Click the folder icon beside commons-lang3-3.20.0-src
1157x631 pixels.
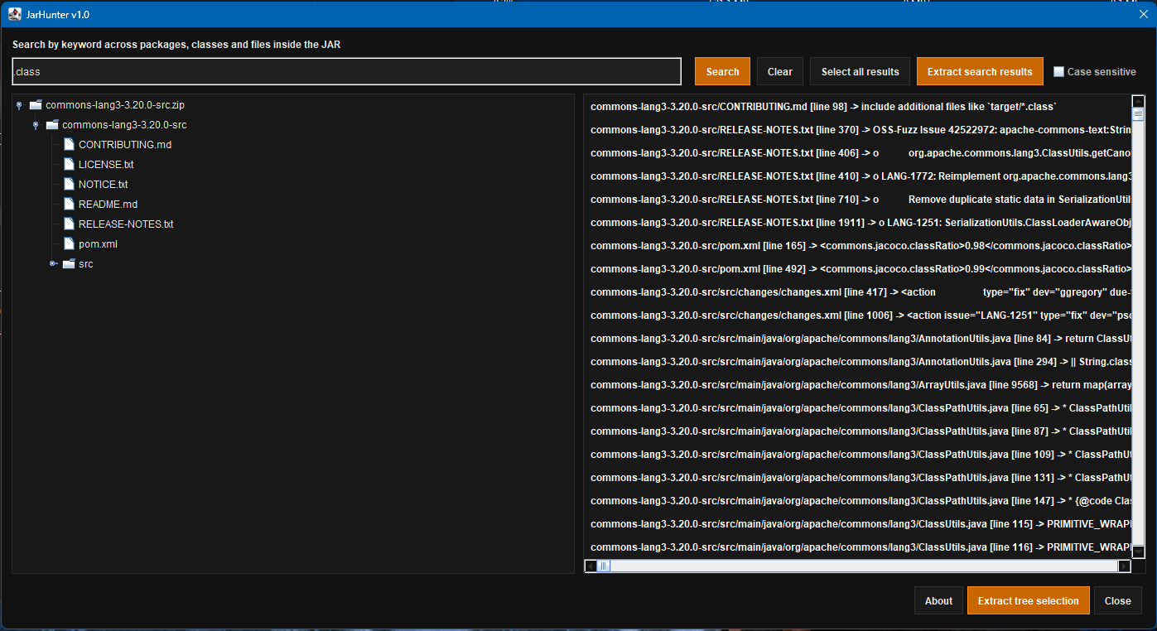52,124
